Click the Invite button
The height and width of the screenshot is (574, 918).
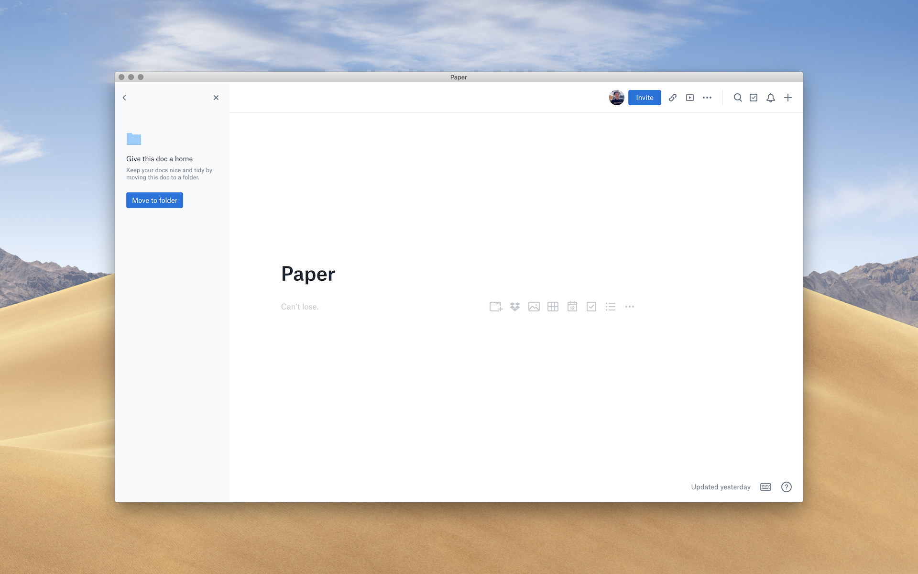[644, 98]
